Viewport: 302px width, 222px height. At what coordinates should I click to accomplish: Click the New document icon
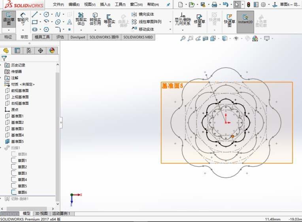pyautogui.click(x=181, y=5)
